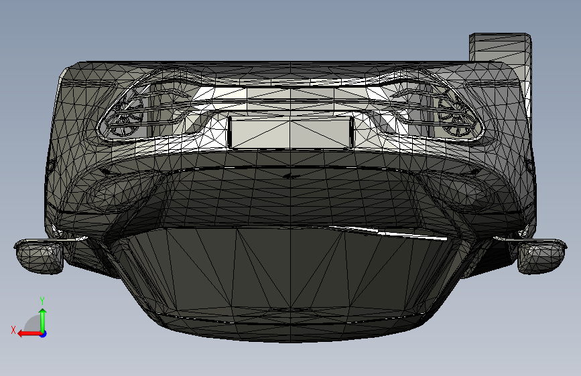
Task: Select the rectangular block above the car's corner
Action: [500, 48]
